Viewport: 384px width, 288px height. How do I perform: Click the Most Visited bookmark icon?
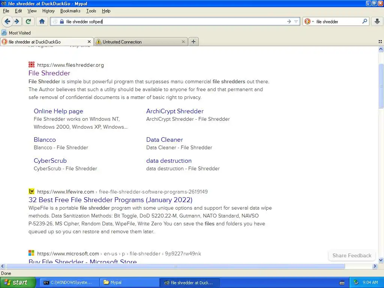pyautogui.click(x=4, y=33)
